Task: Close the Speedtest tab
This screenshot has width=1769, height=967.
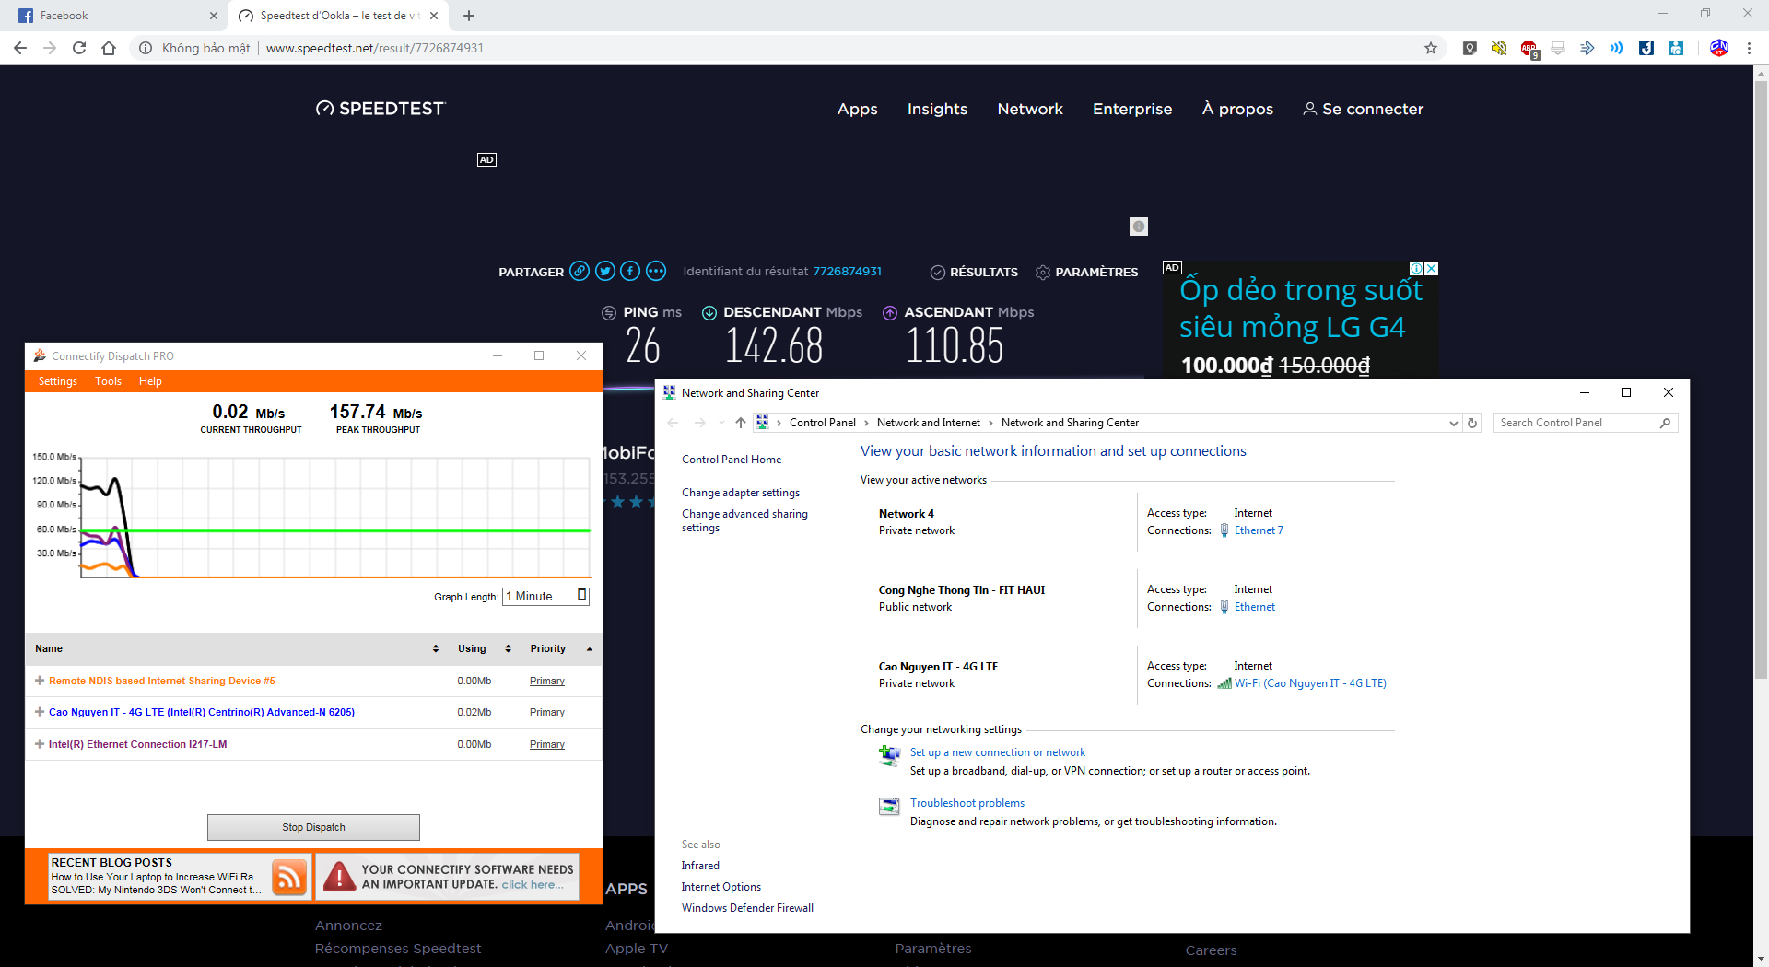Action: point(434,16)
